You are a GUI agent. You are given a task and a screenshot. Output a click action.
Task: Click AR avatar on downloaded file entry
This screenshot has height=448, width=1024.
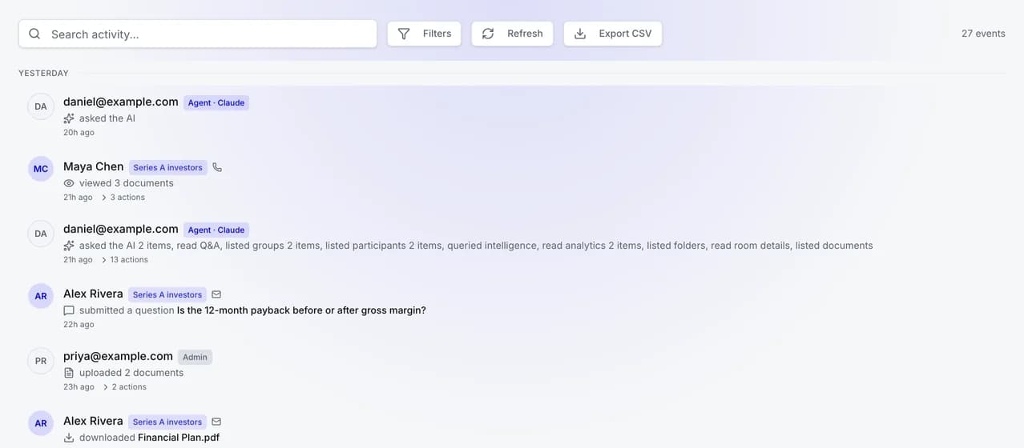point(41,423)
